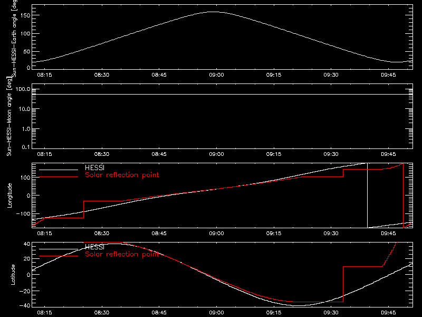The image size is (422, 317).
Task: Click the Sun-HESSI-Moon angle axis label
Action: point(9,116)
